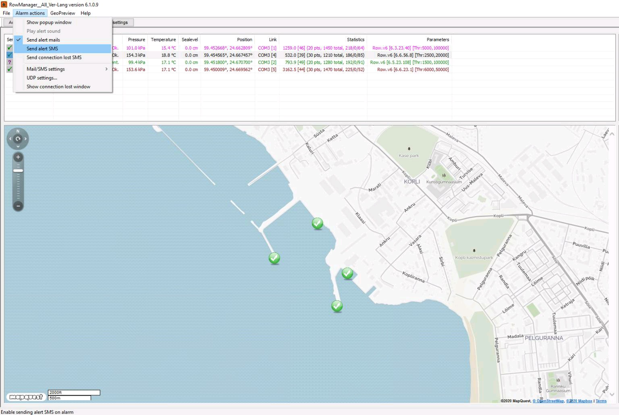Click the map zoom in plus button

point(18,157)
